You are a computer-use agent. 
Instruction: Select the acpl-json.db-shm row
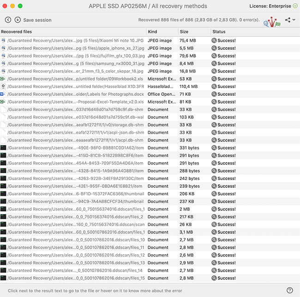[150, 133]
